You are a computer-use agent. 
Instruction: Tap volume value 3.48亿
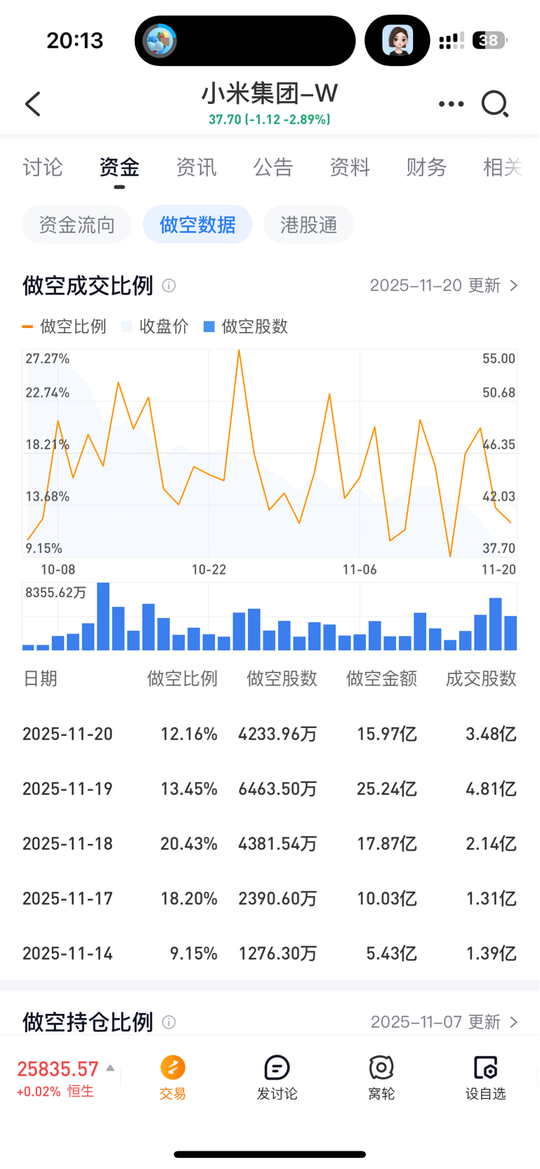click(x=492, y=734)
